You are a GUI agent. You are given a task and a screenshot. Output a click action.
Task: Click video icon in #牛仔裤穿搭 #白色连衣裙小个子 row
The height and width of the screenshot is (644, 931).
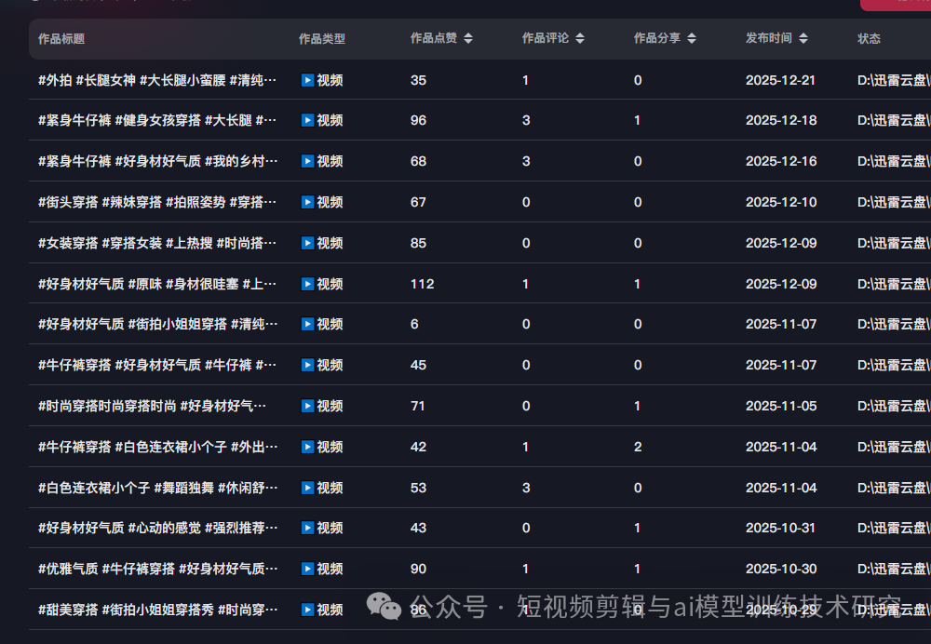point(307,447)
